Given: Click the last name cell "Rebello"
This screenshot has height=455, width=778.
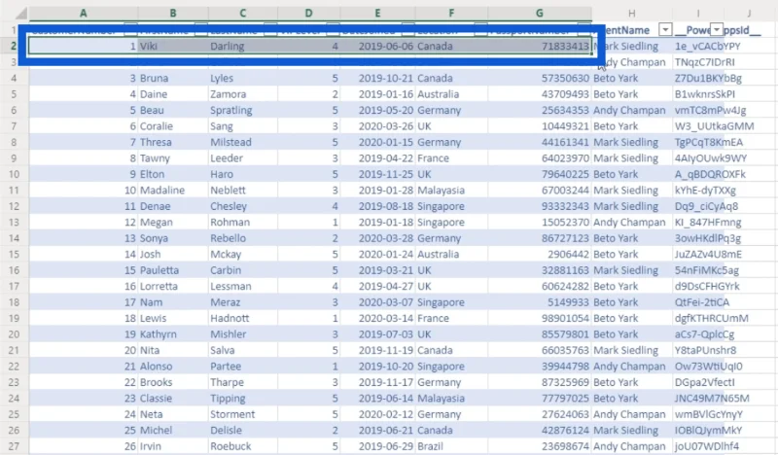Looking at the screenshot, I should [242, 238].
